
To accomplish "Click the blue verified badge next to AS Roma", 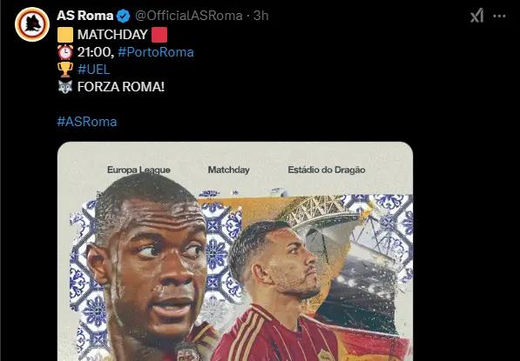I will [x=124, y=16].
